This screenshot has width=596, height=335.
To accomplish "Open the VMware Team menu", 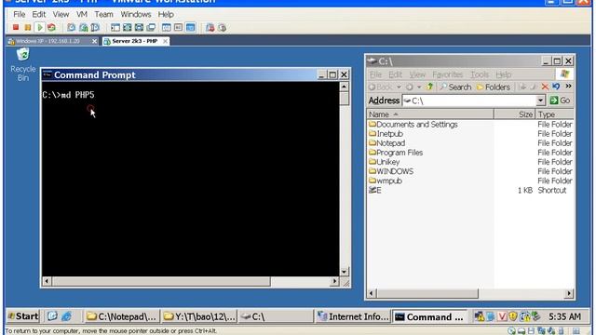I will (x=103, y=14).
